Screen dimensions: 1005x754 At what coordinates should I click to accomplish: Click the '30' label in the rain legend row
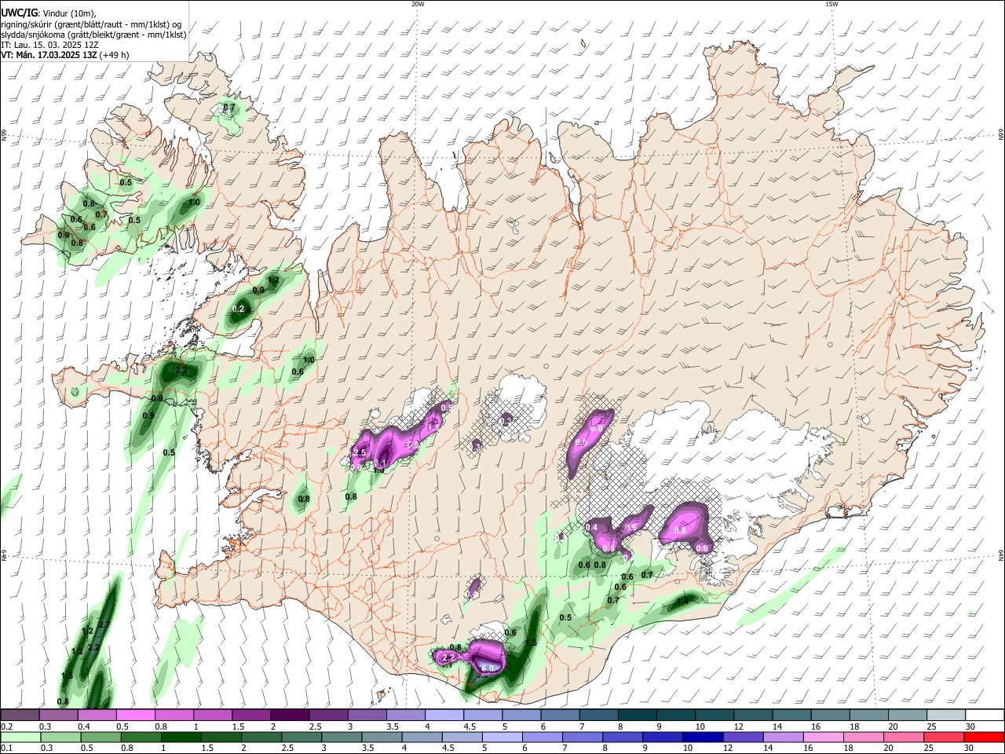[968, 749]
